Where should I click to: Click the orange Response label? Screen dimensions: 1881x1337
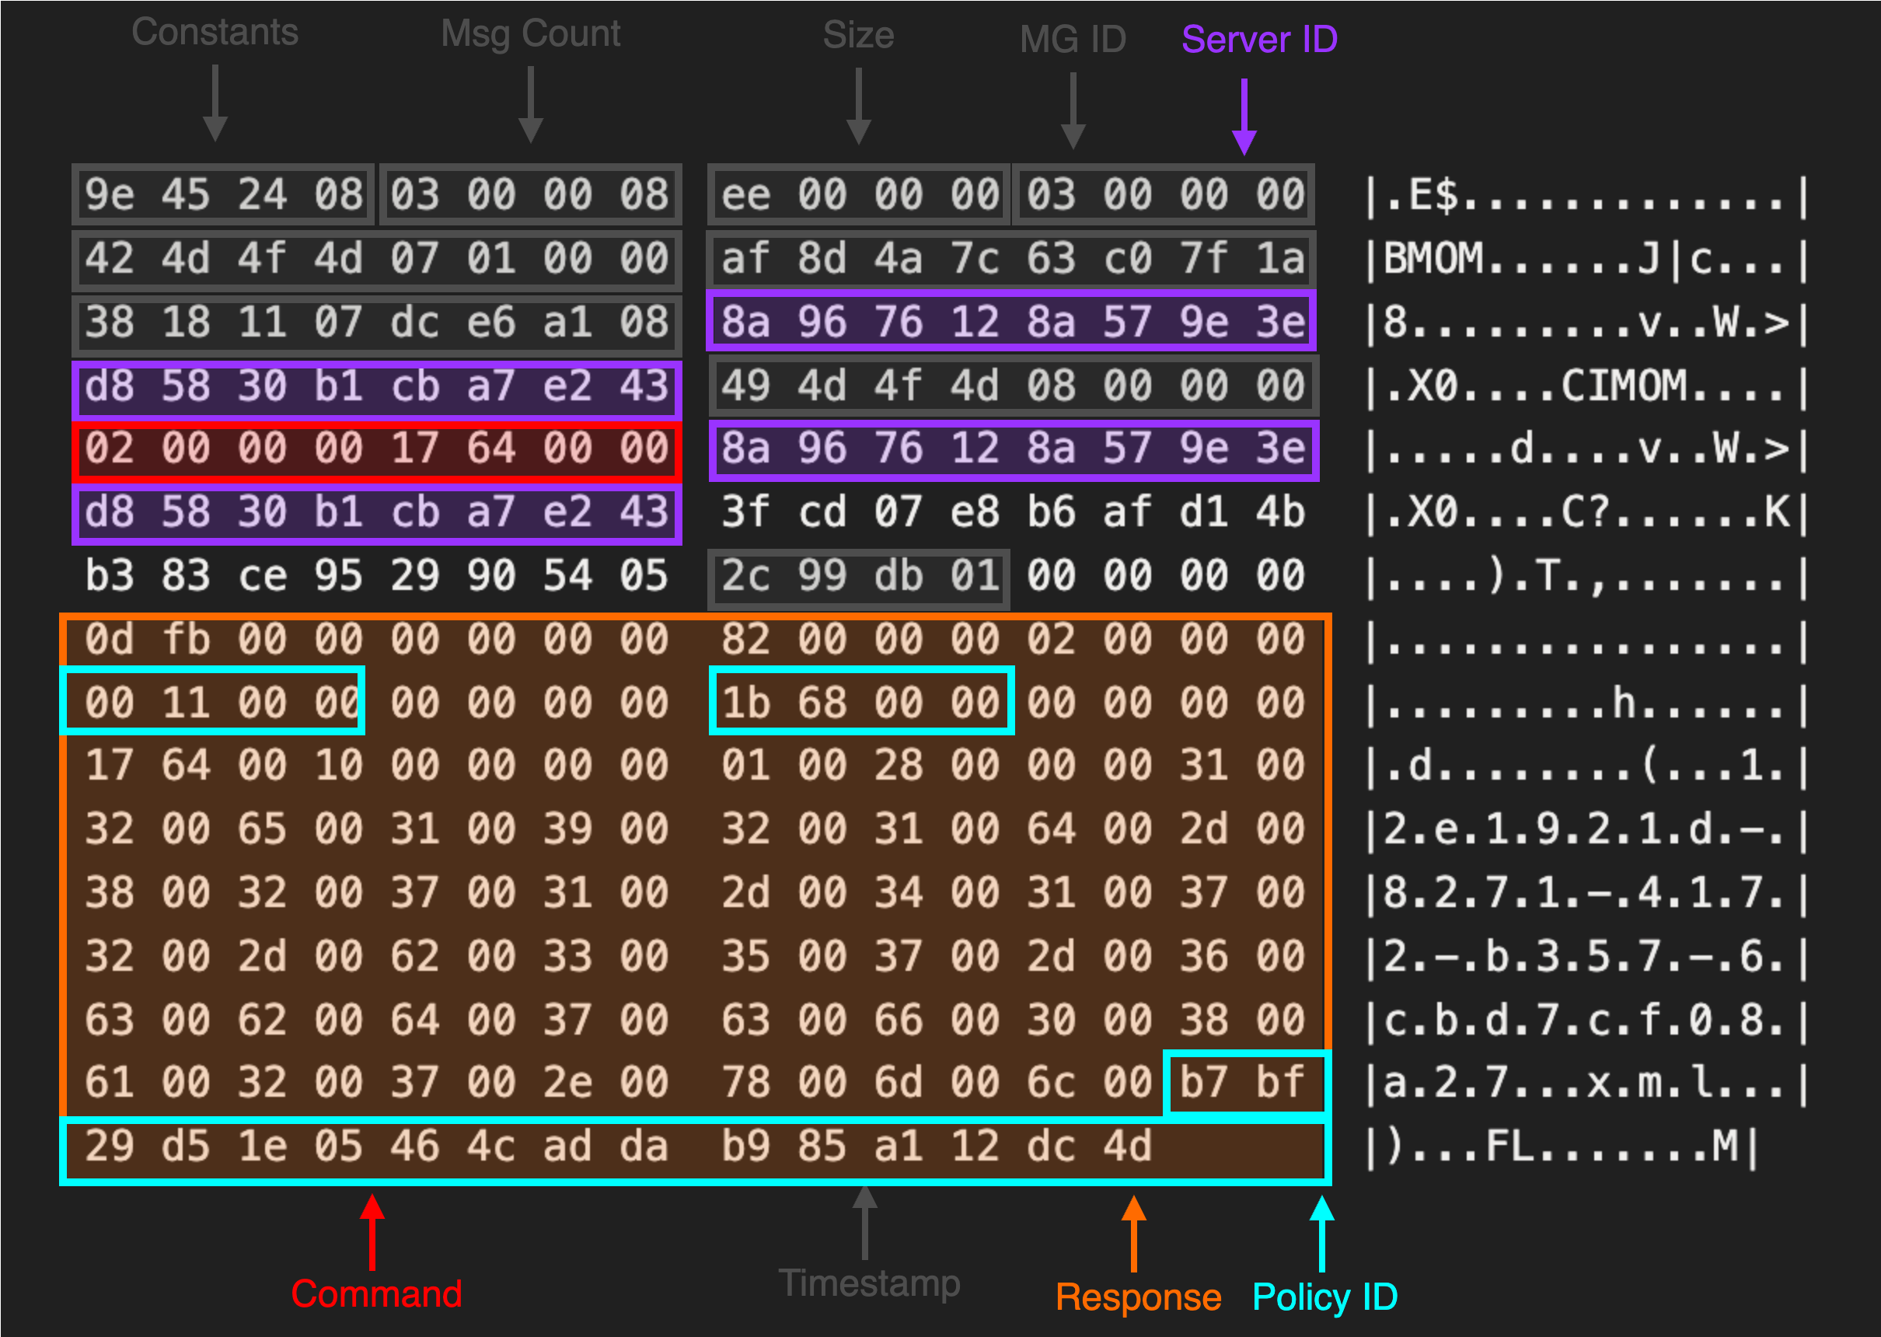click(1138, 1297)
